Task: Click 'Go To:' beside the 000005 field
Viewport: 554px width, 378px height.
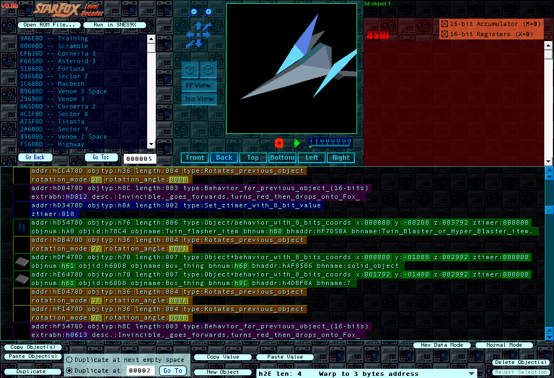Action: tap(101, 157)
